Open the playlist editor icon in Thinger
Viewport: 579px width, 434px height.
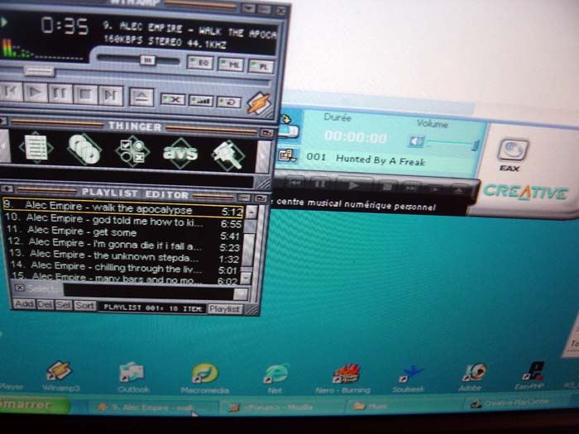[36, 148]
